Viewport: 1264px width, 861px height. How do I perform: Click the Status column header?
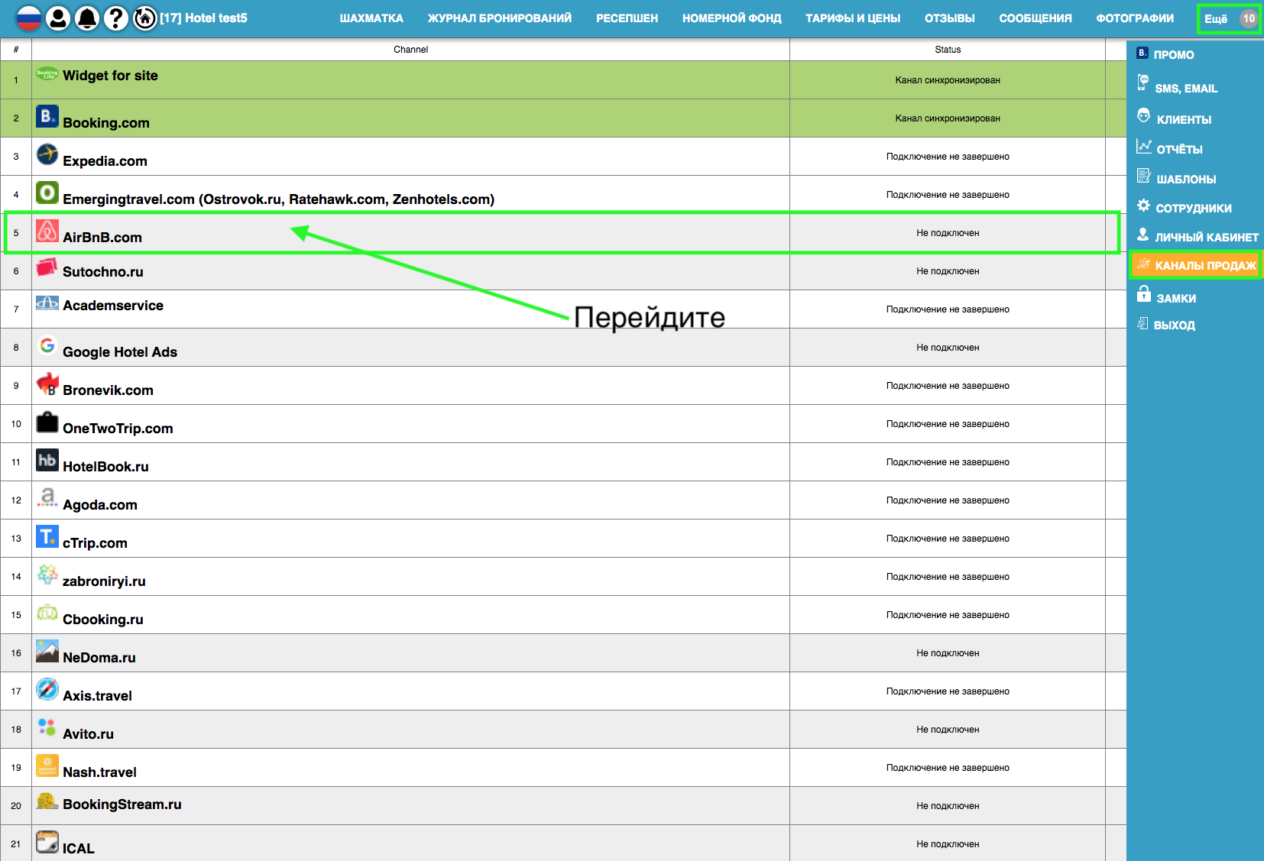948,50
